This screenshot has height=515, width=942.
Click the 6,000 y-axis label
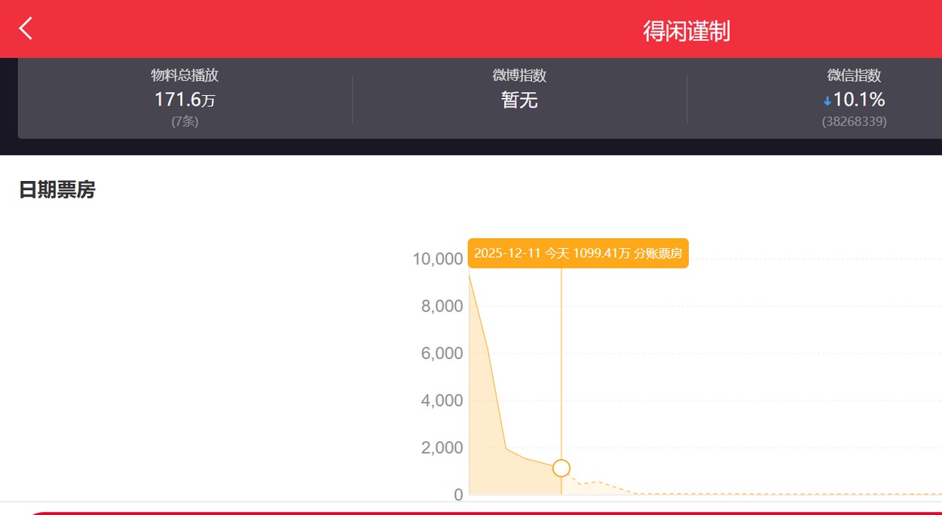point(442,354)
